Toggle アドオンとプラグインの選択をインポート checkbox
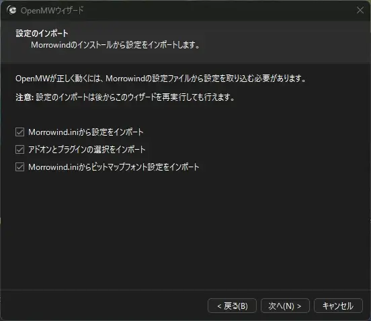 click(20, 150)
